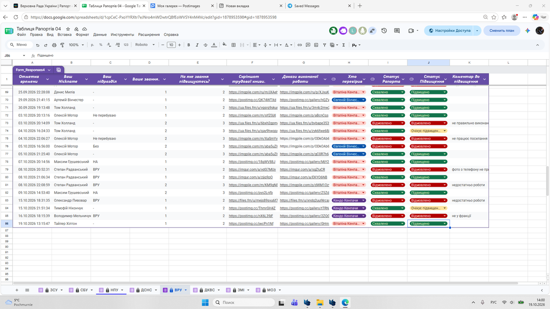Open the Roboto font dropdown
This screenshot has width=550, height=309.
click(x=145, y=45)
